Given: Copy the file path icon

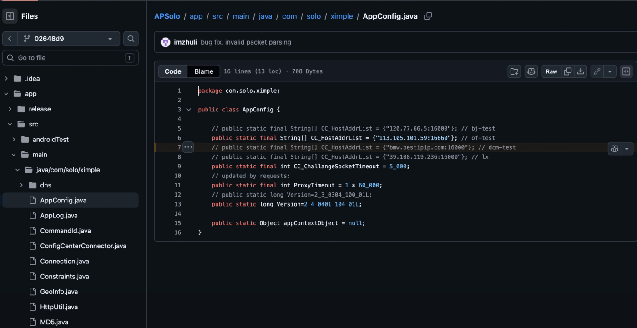Looking at the screenshot, I should pyautogui.click(x=428, y=16).
